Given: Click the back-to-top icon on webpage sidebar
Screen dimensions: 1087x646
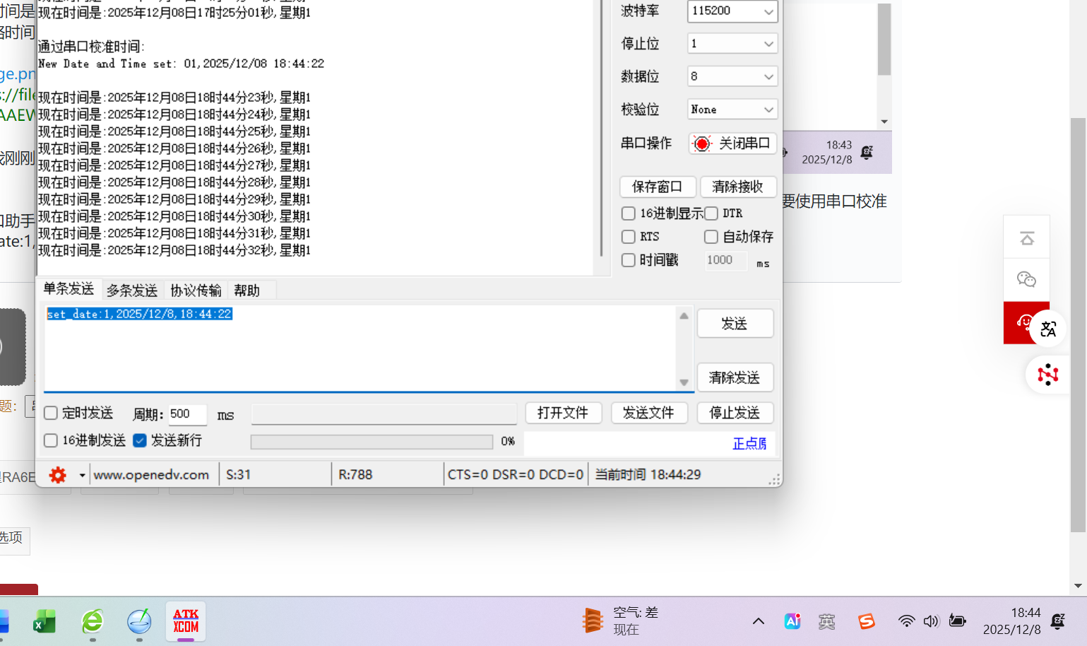Looking at the screenshot, I should (x=1027, y=238).
